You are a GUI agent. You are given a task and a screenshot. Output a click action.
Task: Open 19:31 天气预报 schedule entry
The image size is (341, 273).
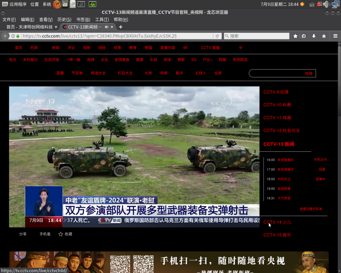tap(284, 198)
